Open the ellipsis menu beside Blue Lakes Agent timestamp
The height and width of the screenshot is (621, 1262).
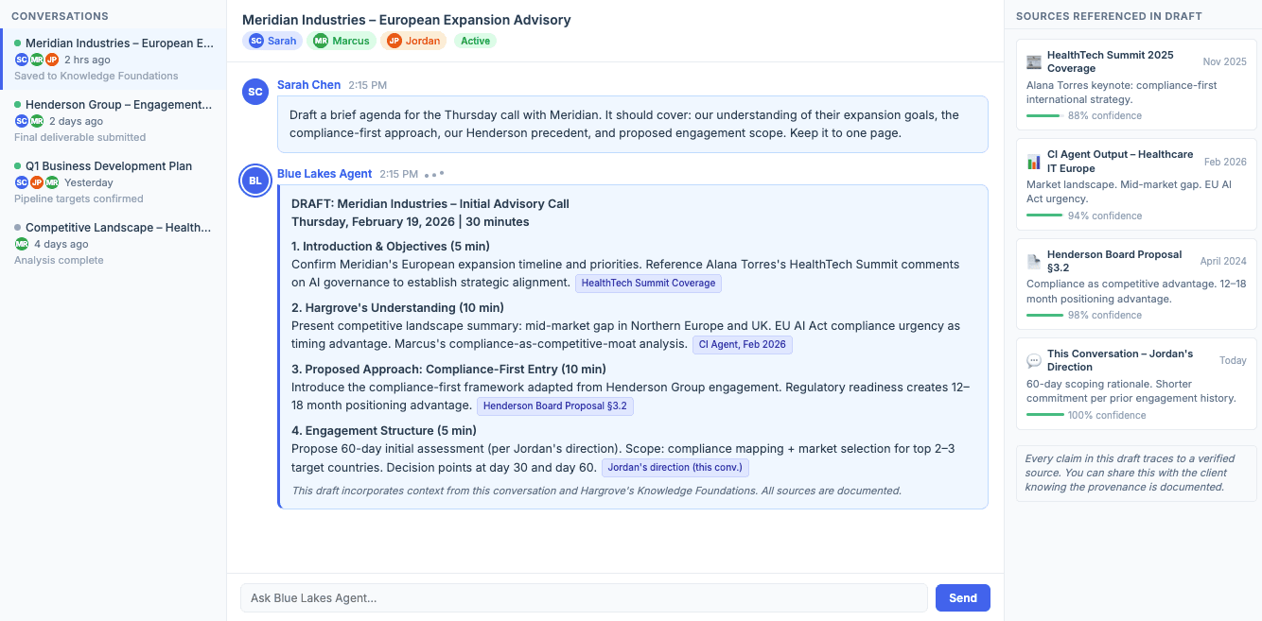pos(432,172)
